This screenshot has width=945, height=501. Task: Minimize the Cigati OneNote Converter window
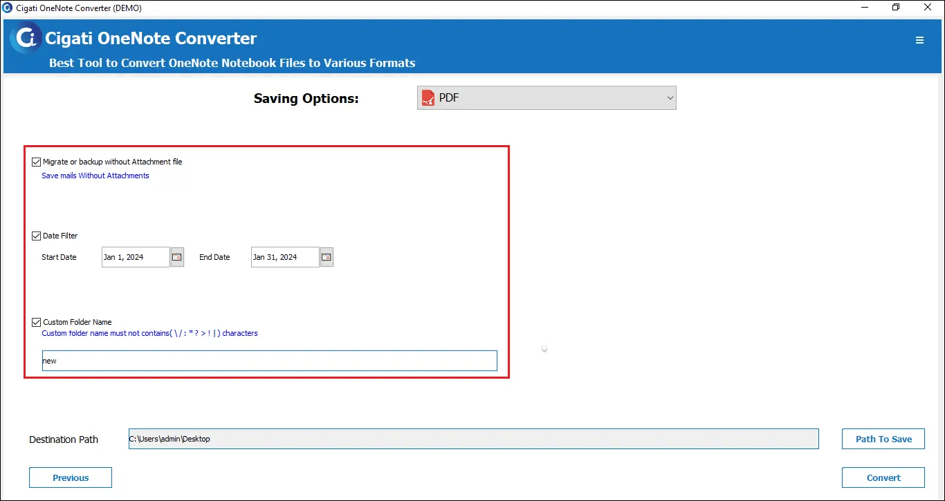(865, 7)
